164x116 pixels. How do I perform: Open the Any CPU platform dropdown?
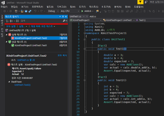(x=70, y=11)
